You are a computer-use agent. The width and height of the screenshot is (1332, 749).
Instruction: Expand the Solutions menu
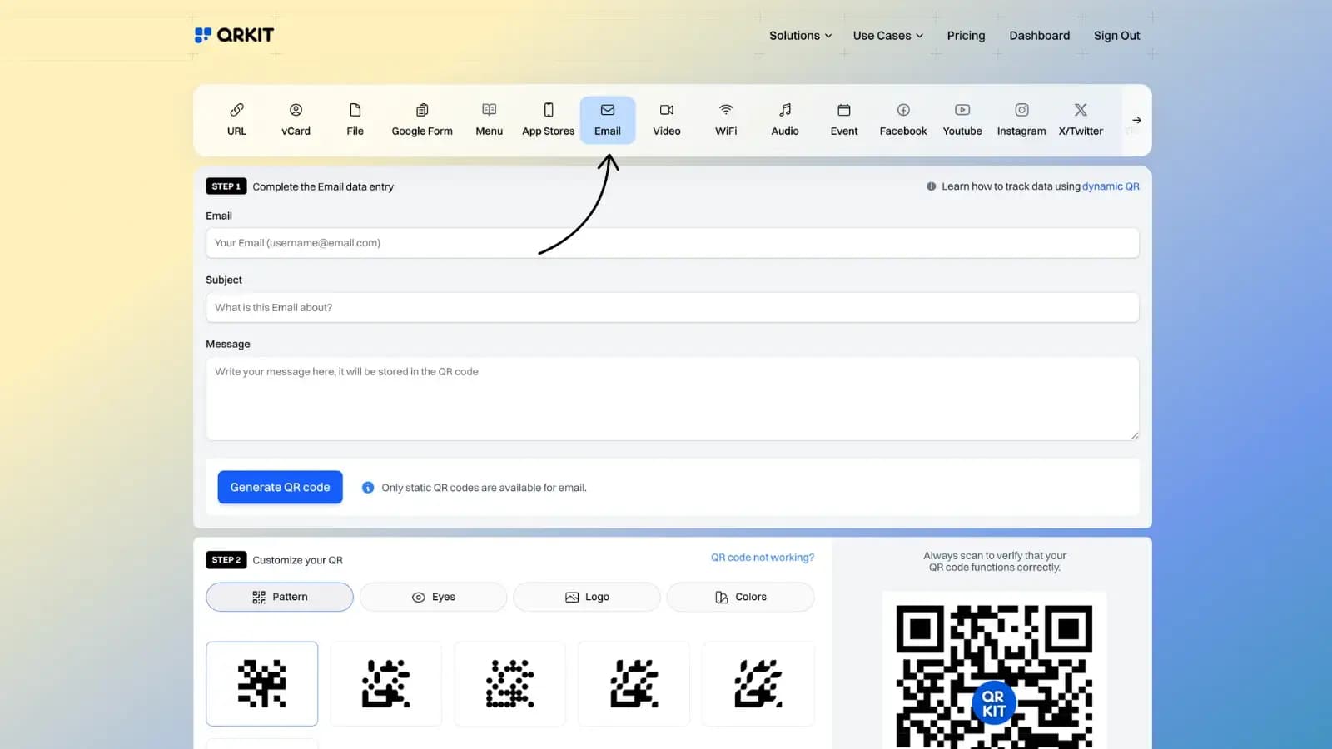tap(798, 35)
